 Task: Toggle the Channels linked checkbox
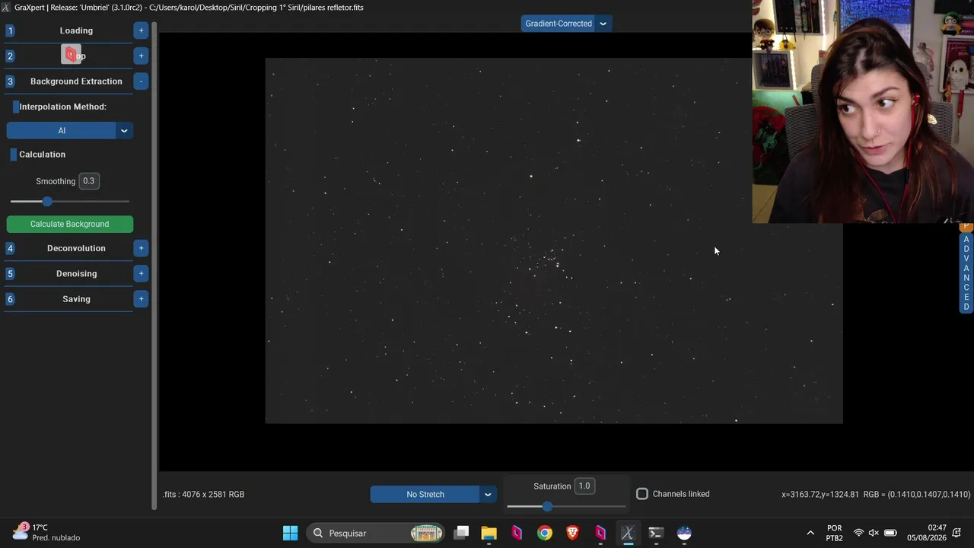click(x=642, y=494)
